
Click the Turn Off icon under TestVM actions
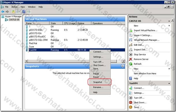(x=131, y=98)
